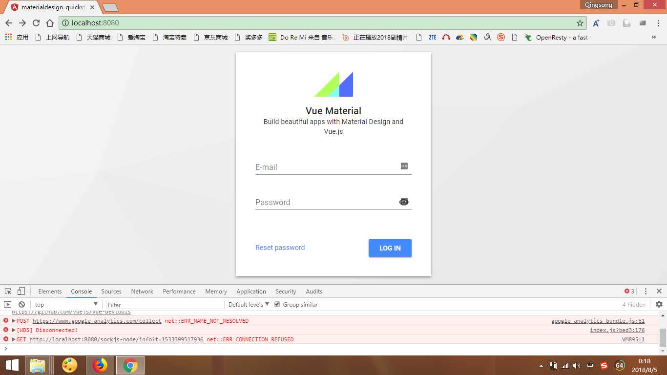Toggle the Group similar checkbox
The width and height of the screenshot is (667, 375).
tap(277, 304)
